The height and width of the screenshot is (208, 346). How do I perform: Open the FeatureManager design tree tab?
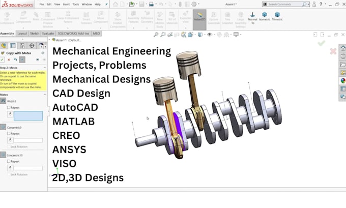point(4,46)
